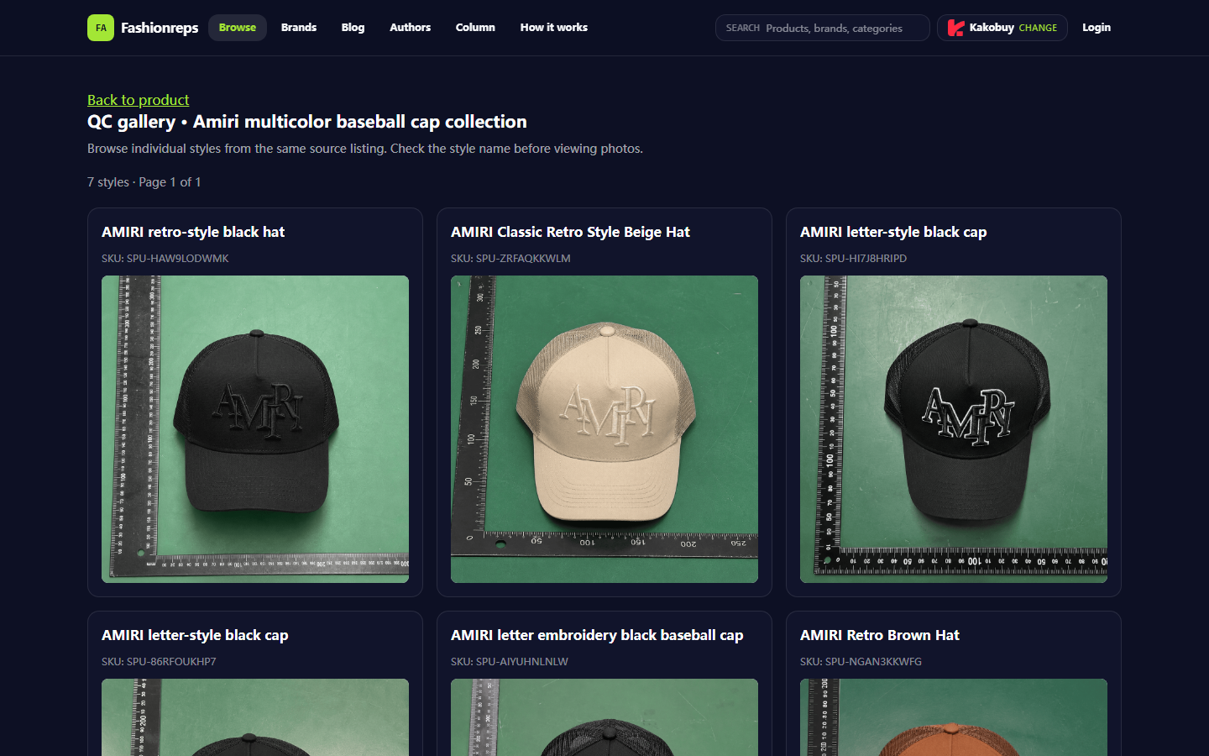Click CHANGE next to Kakobuy

[1038, 28]
